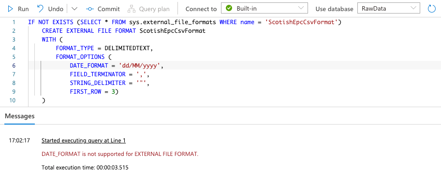
Task: Open the Query plan view
Action: (148, 9)
